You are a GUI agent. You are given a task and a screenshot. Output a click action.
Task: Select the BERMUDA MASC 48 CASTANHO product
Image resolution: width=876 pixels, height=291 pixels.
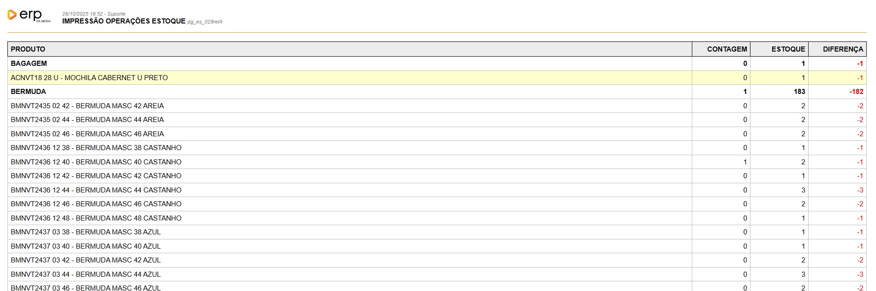(96, 218)
